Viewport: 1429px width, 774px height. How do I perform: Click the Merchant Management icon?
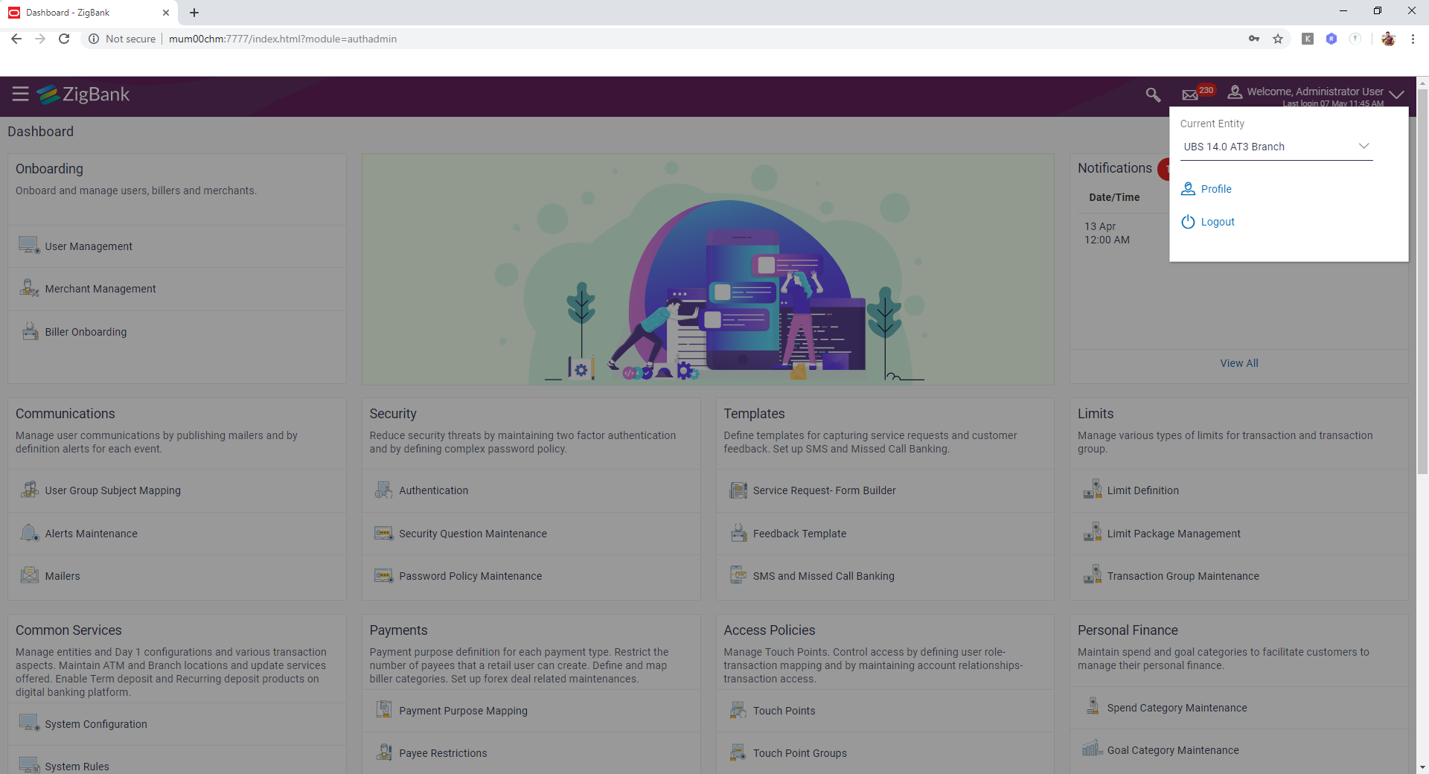29,288
